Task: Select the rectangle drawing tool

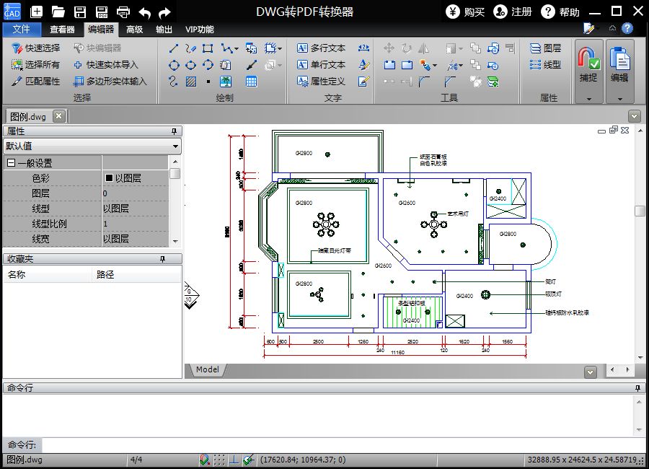Action: coord(208,48)
